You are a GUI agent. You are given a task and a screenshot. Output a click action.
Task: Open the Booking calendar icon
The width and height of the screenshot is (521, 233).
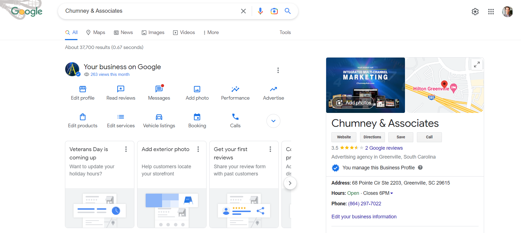pyautogui.click(x=197, y=117)
